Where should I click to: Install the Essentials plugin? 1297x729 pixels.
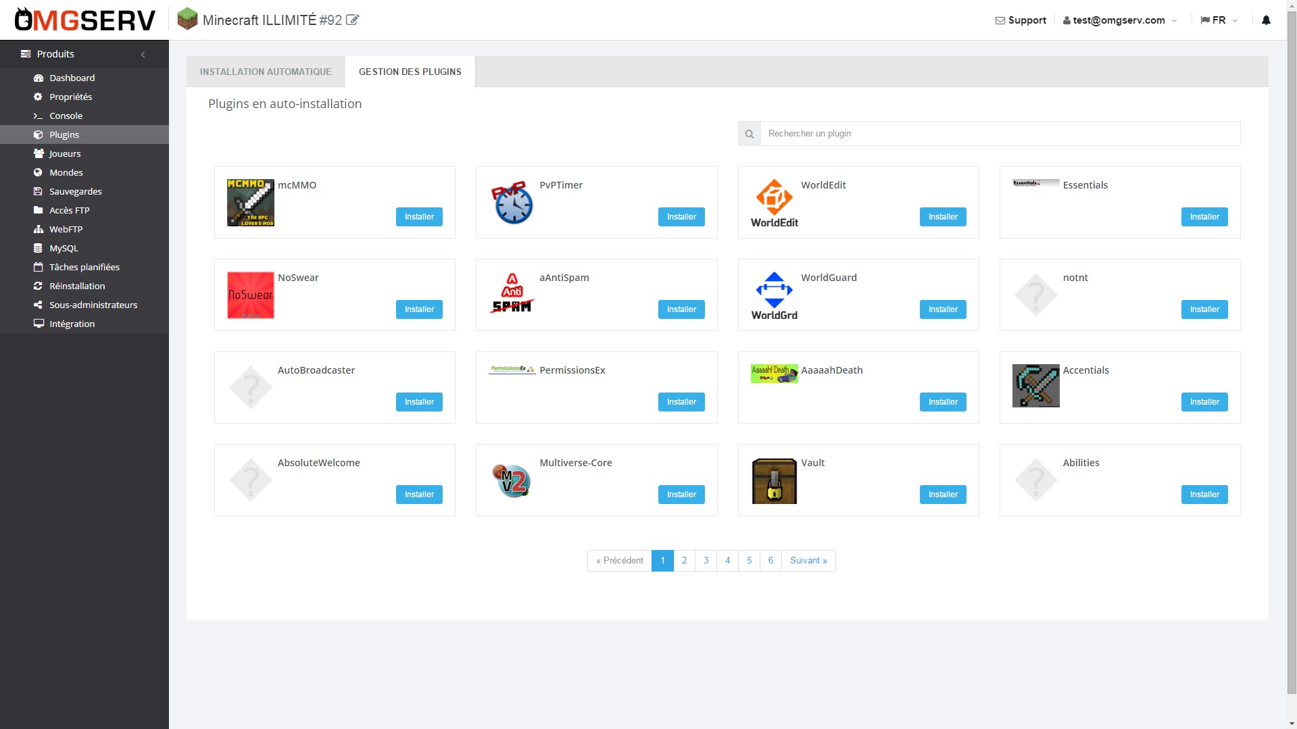coord(1204,217)
